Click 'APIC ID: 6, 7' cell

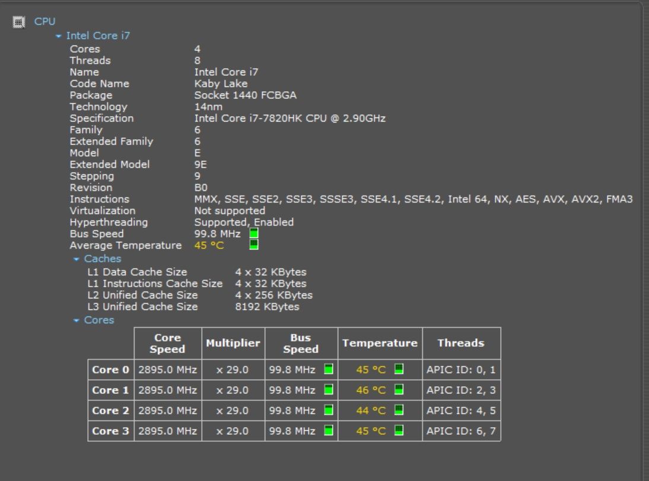coord(461,431)
